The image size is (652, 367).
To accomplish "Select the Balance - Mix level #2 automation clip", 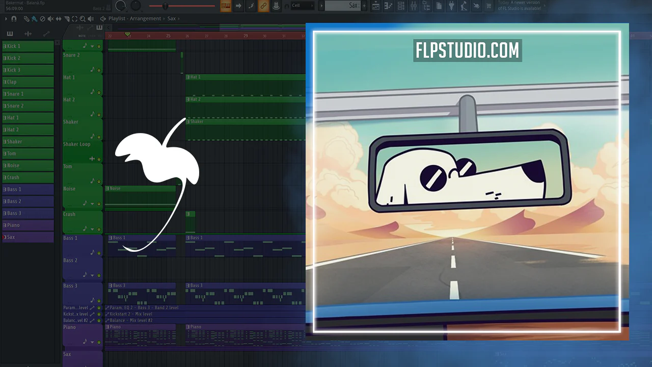I will pyautogui.click(x=205, y=321).
